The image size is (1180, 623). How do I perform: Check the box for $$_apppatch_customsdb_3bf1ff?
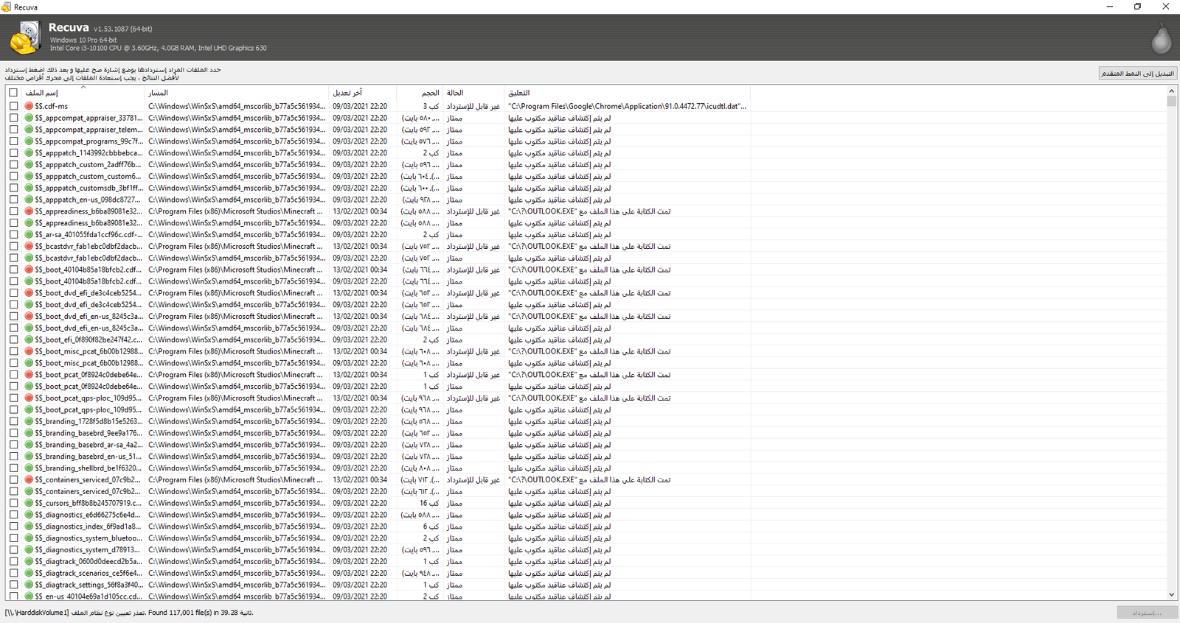tap(13, 188)
